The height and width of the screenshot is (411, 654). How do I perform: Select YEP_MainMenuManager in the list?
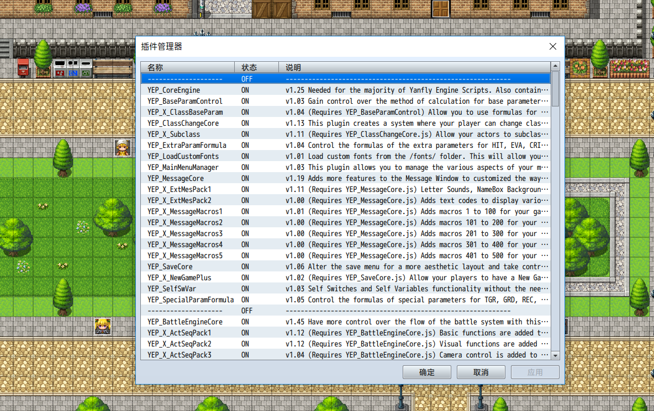(346, 167)
